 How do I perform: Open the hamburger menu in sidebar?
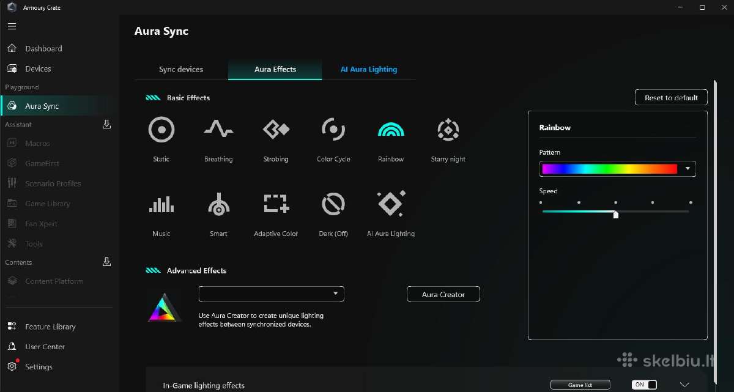coord(12,26)
